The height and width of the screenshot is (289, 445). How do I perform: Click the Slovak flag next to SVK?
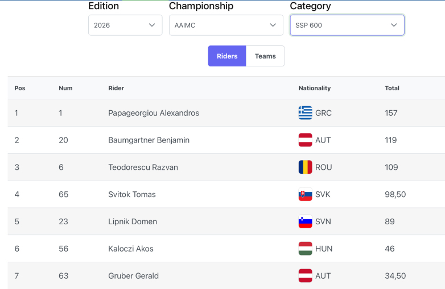tap(305, 194)
